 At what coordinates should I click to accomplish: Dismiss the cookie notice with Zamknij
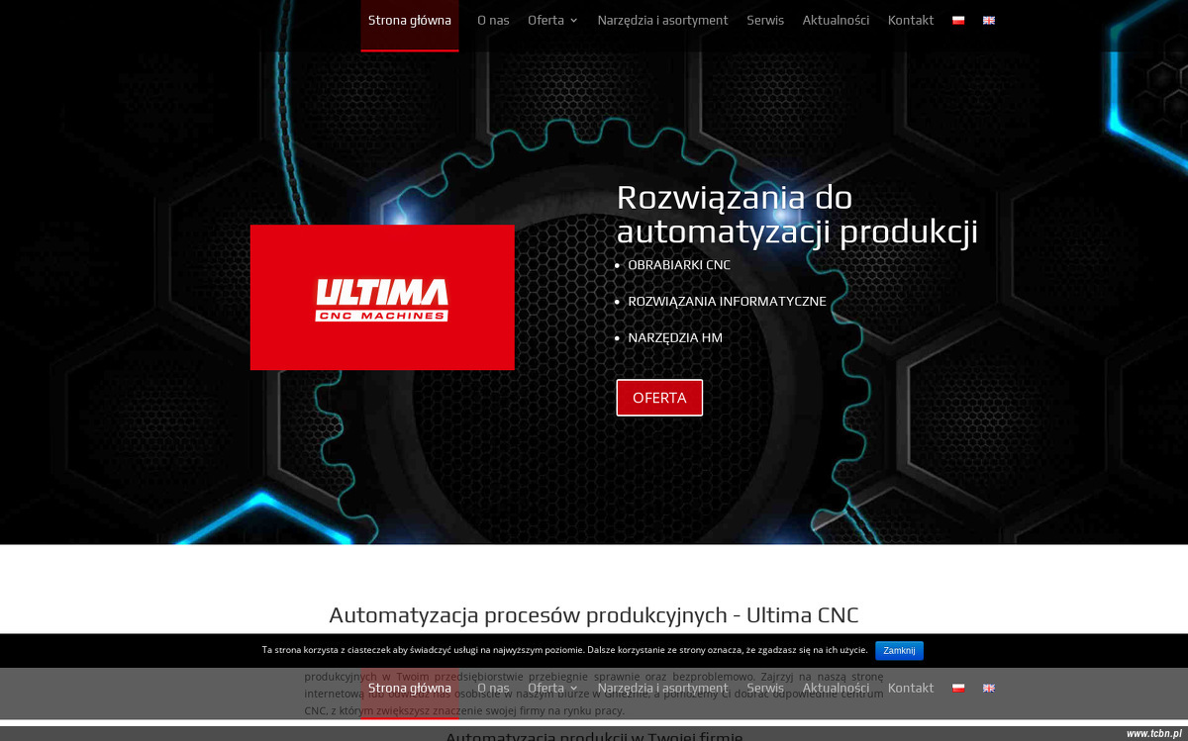click(x=899, y=650)
